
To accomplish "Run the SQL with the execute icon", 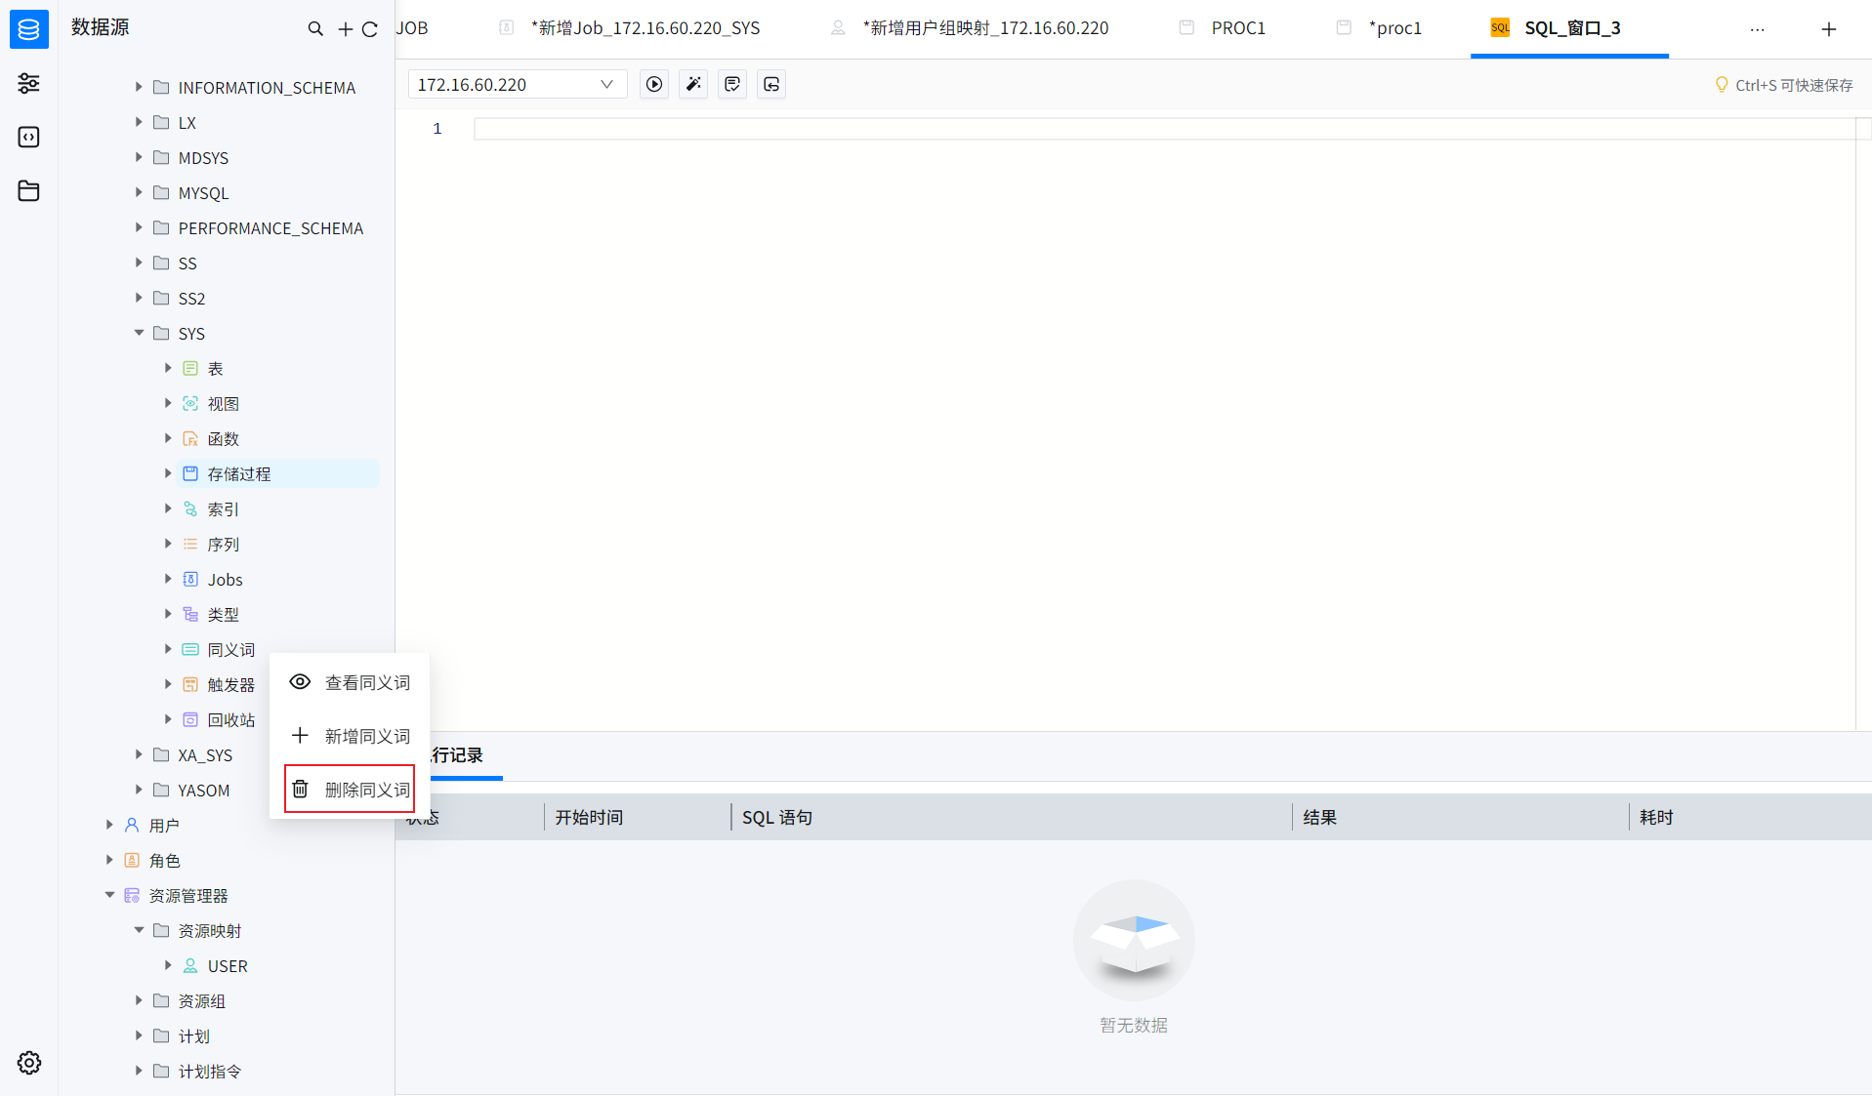I will tap(654, 85).
